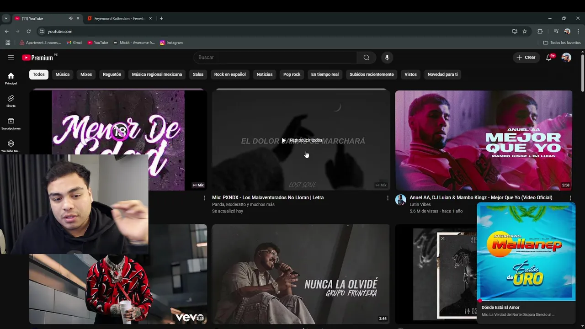585x329 pixels.
Task: Select the Mixes filter chip
Action: pos(86,74)
